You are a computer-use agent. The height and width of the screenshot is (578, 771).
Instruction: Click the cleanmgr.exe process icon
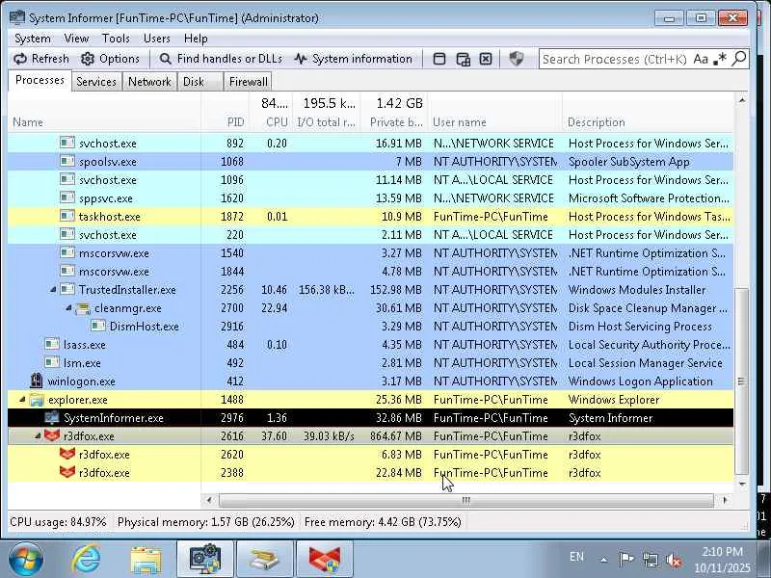coord(83,308)
